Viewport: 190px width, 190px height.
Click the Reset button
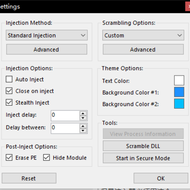click(29, 178)
